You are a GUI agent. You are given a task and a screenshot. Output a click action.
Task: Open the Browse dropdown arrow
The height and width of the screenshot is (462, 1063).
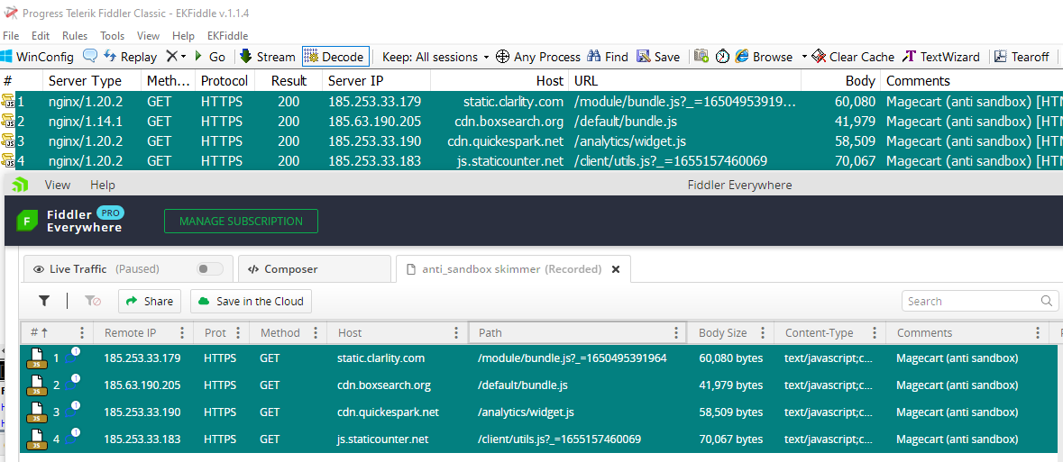coord(804,57)
